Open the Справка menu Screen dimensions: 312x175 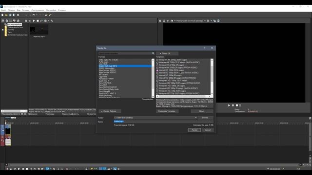(x=62, y=10)
